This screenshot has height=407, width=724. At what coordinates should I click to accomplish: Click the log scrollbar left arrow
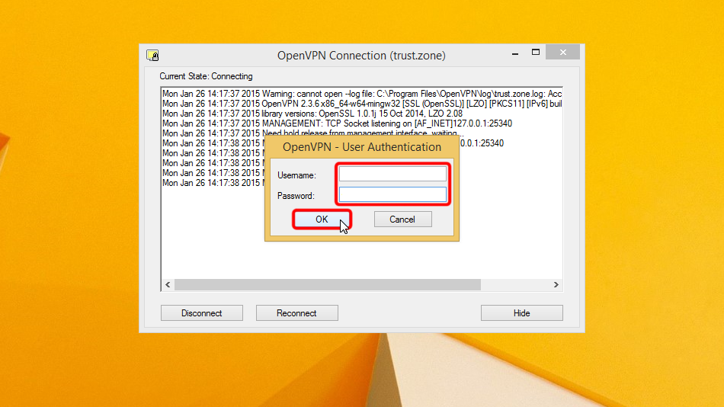168,285
